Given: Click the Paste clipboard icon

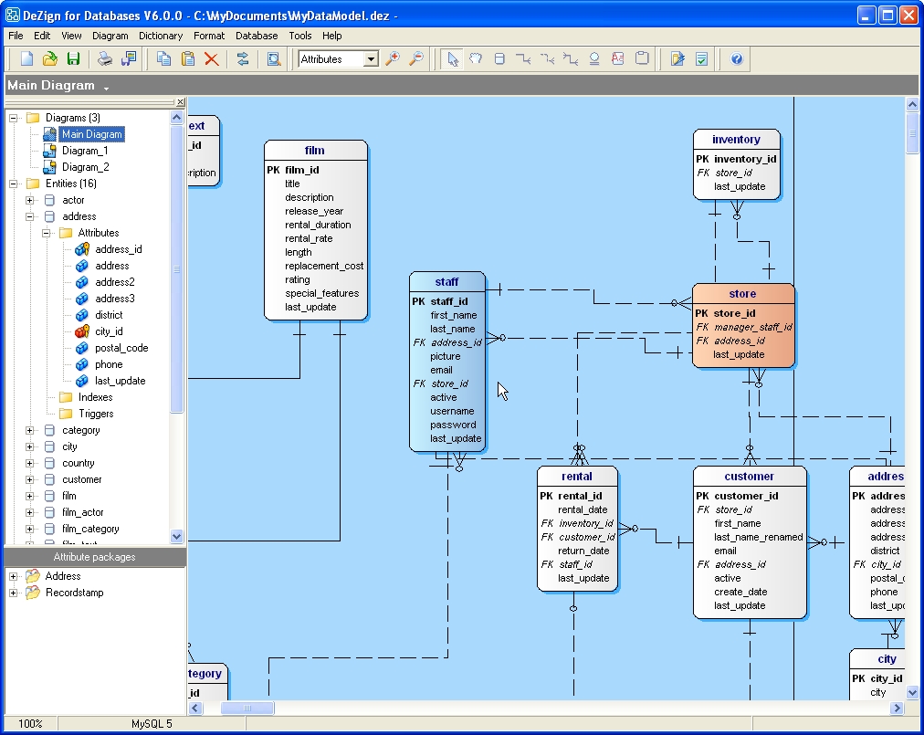Looking at the screenshot, I should click(187, 59).
